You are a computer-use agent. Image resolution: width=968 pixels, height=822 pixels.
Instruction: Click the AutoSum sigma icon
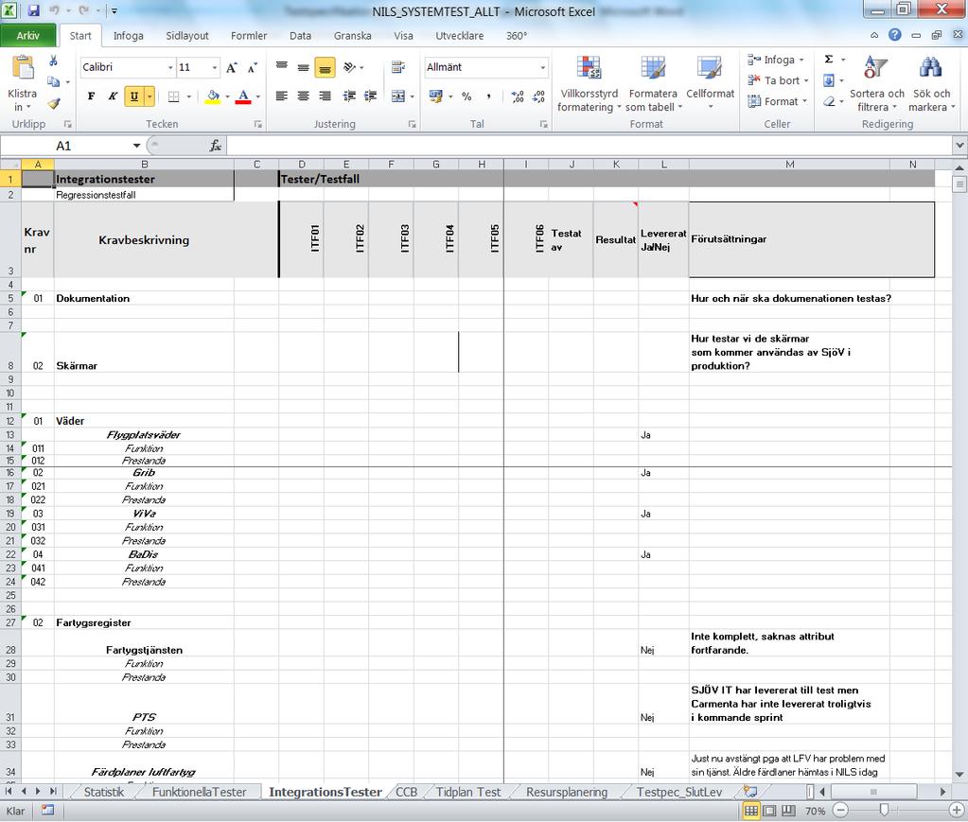pos(829,60)
